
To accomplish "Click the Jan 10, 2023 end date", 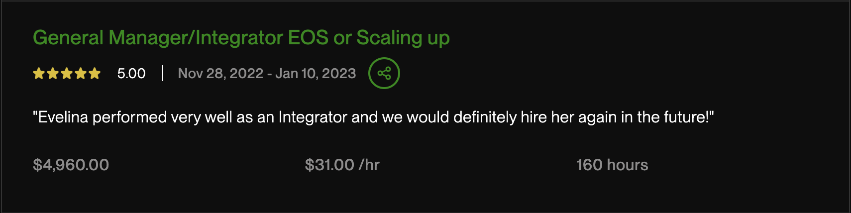I will pos(316,74).
